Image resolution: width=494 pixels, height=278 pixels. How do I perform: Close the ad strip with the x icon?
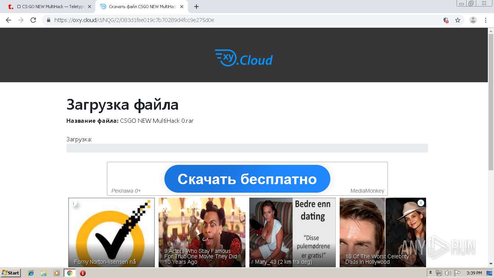point(421,203)
